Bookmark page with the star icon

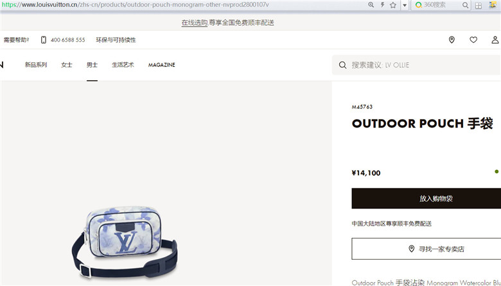[393, 4]
